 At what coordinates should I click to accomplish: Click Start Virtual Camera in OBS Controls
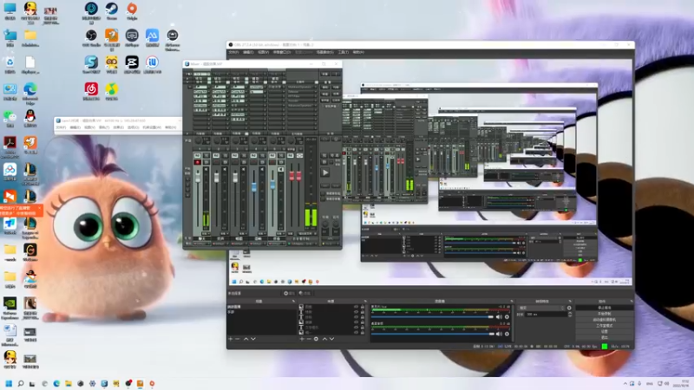point(605,320)
